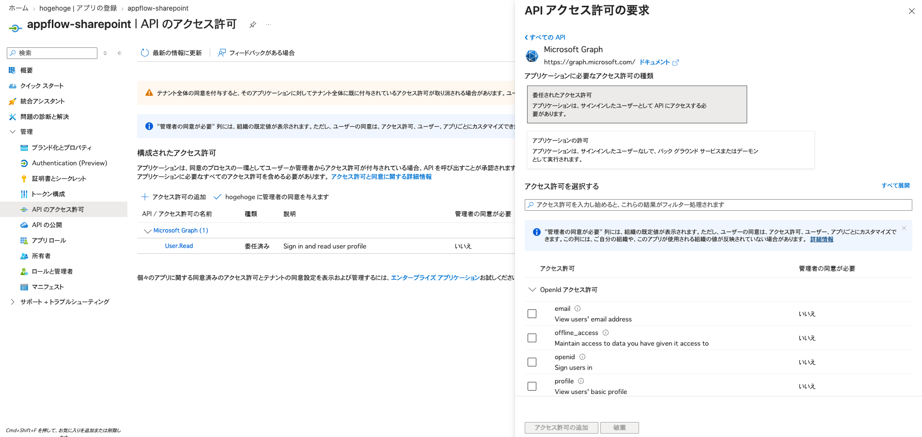Collapse the Microsoft Graph (1) group chevron

(x=148, y=231)
